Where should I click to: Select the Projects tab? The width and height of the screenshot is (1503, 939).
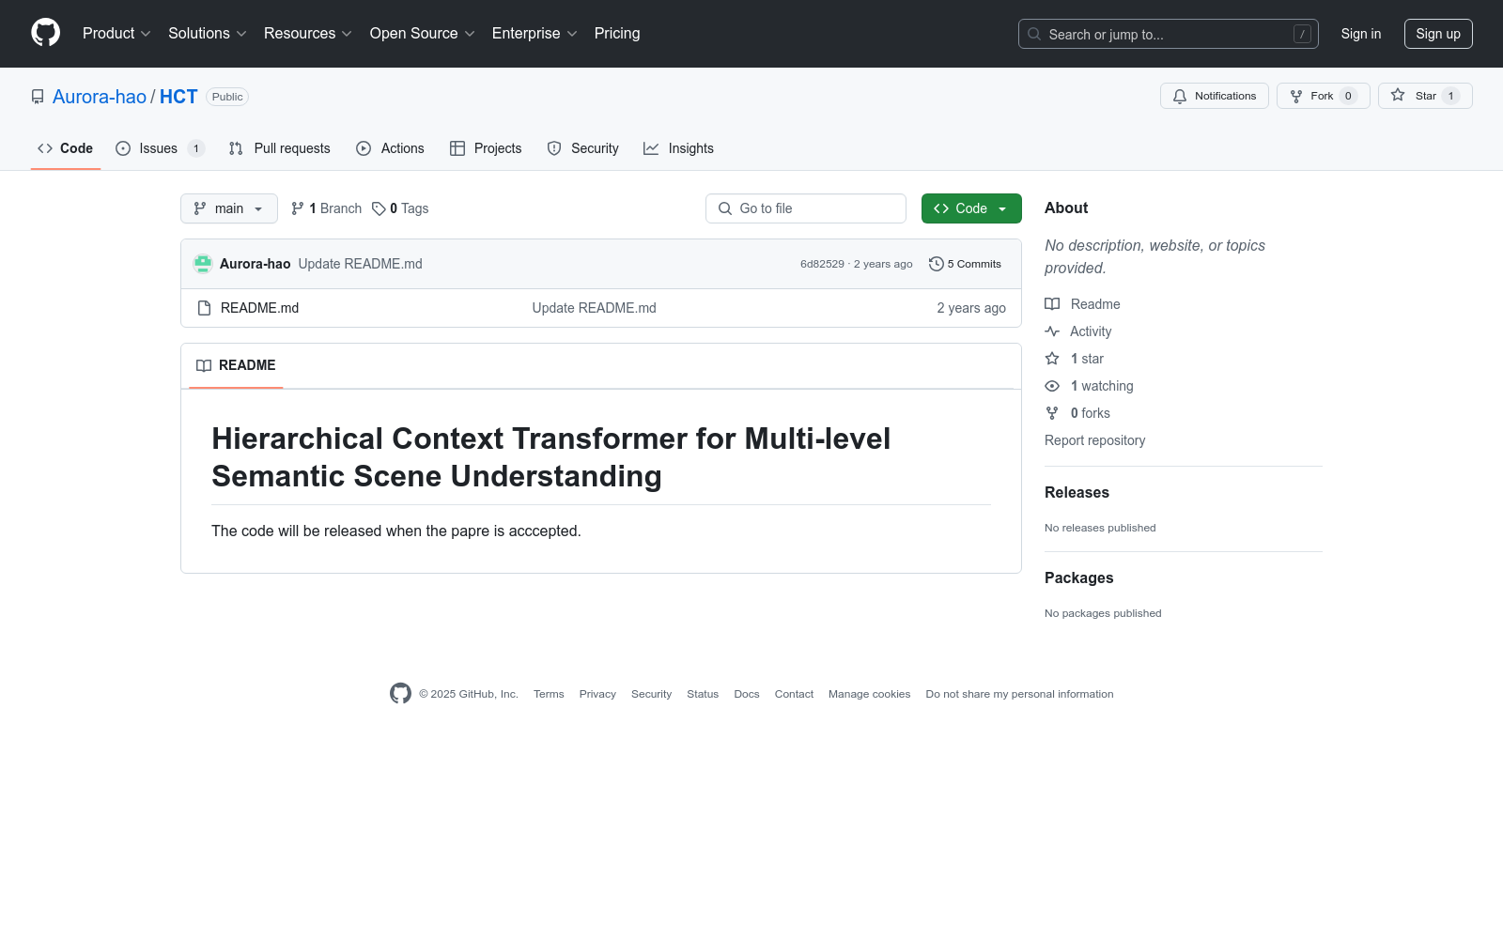[486, 148]
